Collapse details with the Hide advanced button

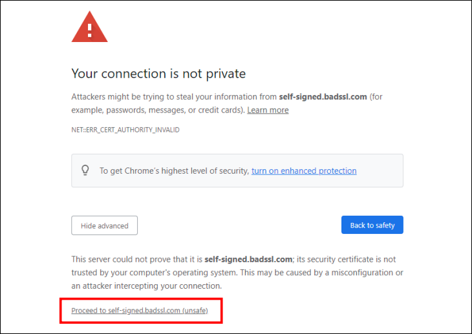tap(105, 225)
